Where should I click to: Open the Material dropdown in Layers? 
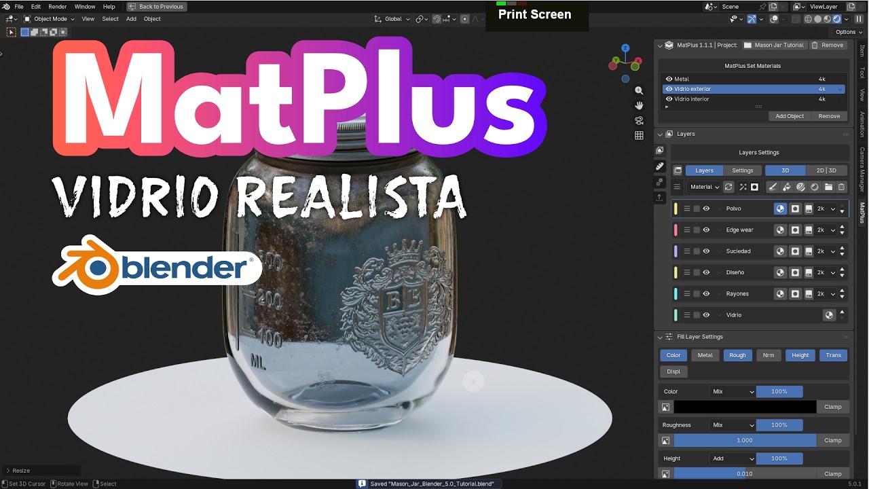point(703,187)
